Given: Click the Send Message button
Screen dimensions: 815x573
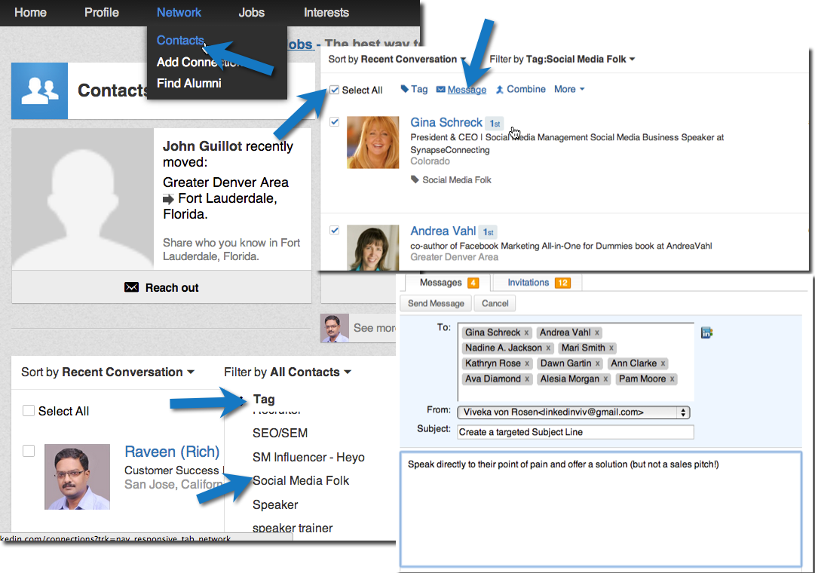Looking at the screenshot, I should click(436, 303).
